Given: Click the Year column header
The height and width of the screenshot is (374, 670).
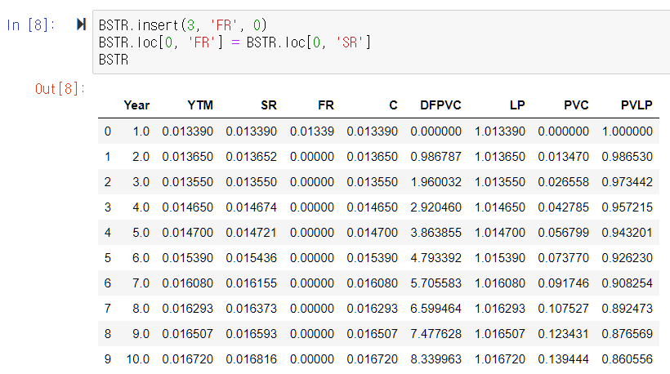Looking at the screenshot, I should tap(136, 105).
